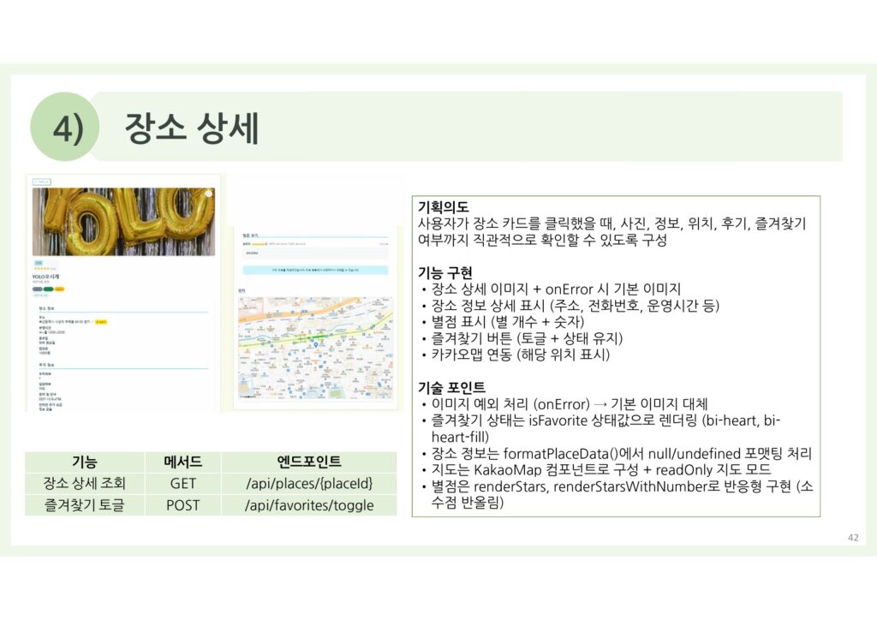Open the YOLO balloon place photo
The height and width of the screenshot is (620, 877).
point(123,222)
